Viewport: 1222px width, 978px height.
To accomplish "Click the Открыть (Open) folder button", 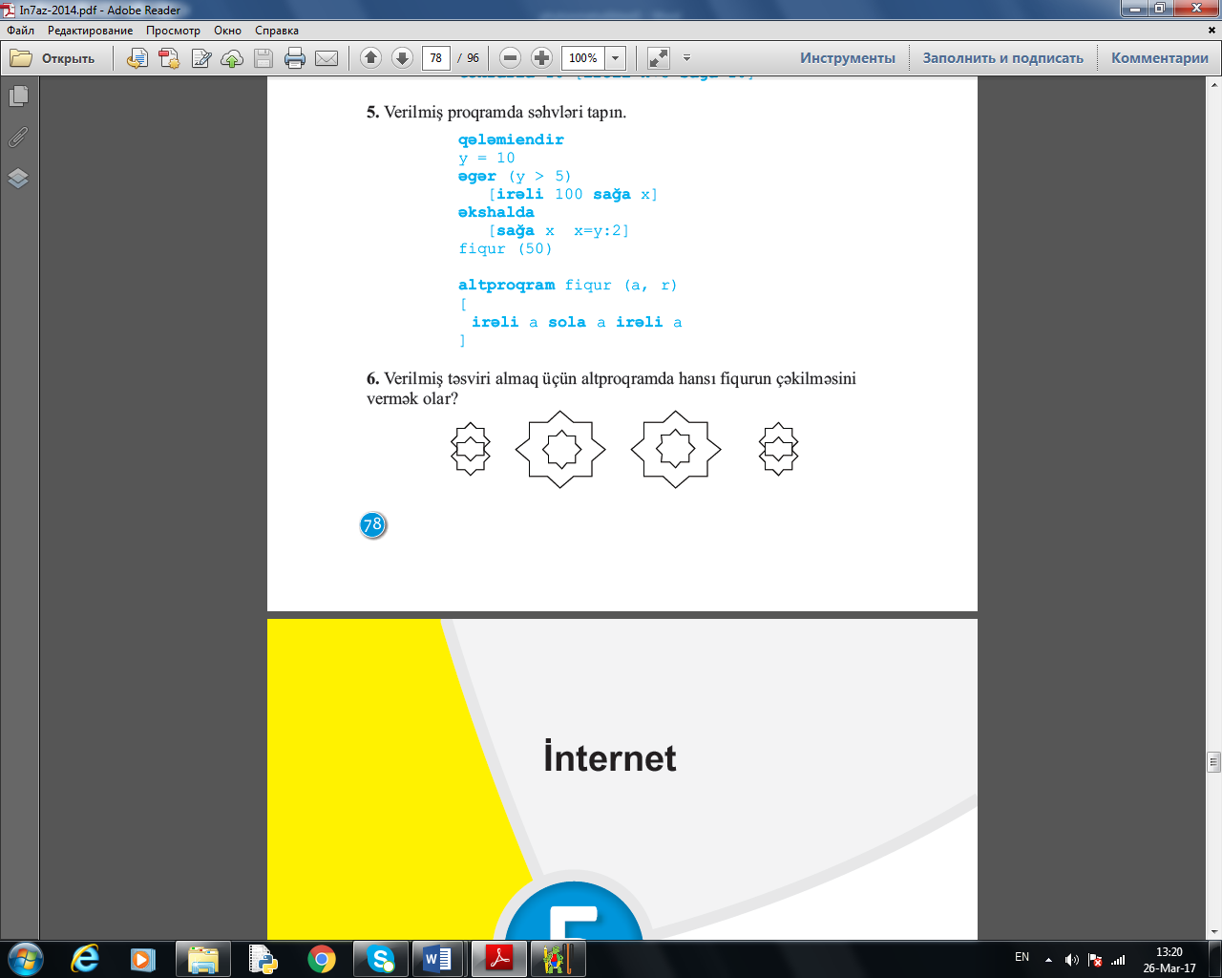I will point(53,58).
